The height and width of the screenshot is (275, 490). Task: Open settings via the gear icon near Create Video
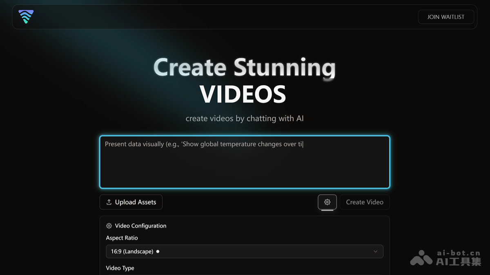click(327, 202)
